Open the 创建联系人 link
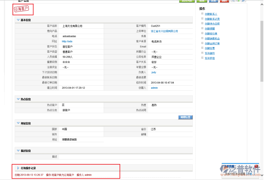Viewport: 264px width, 180px height. (x=211, y=14)
